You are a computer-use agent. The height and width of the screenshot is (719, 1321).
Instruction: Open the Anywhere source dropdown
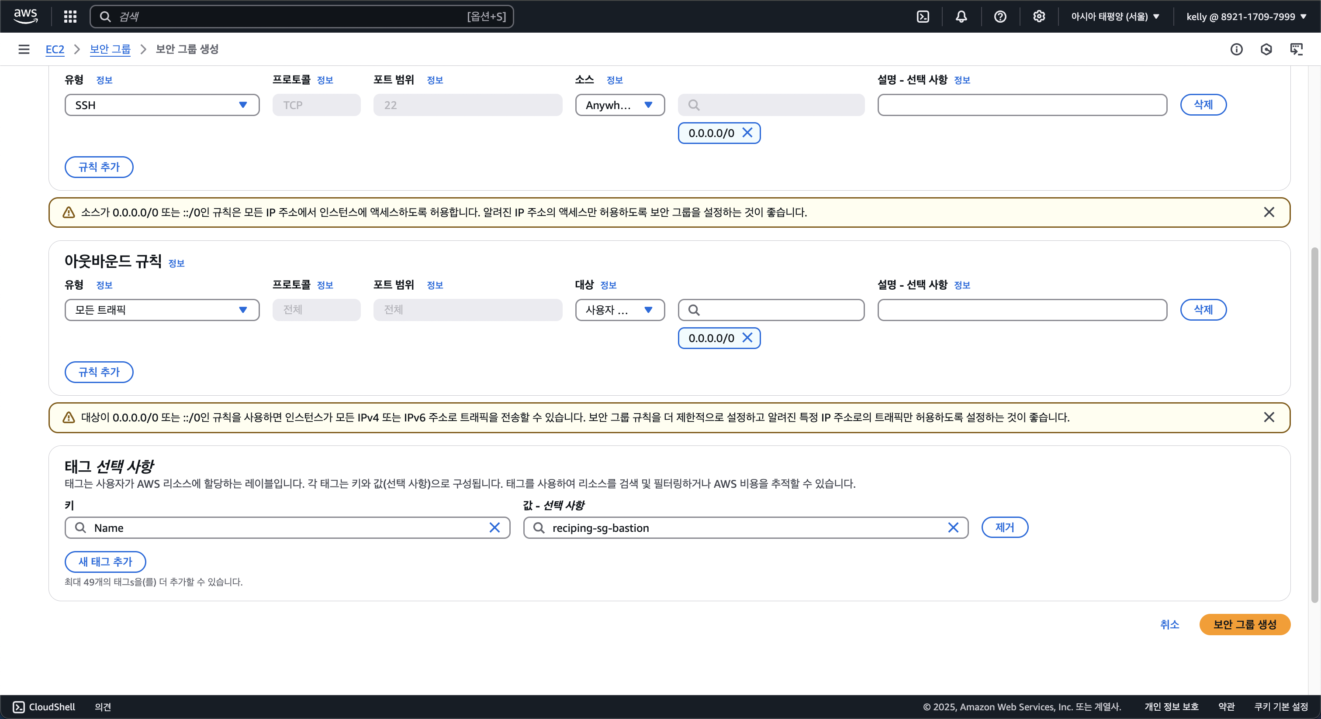pos(619,105)
